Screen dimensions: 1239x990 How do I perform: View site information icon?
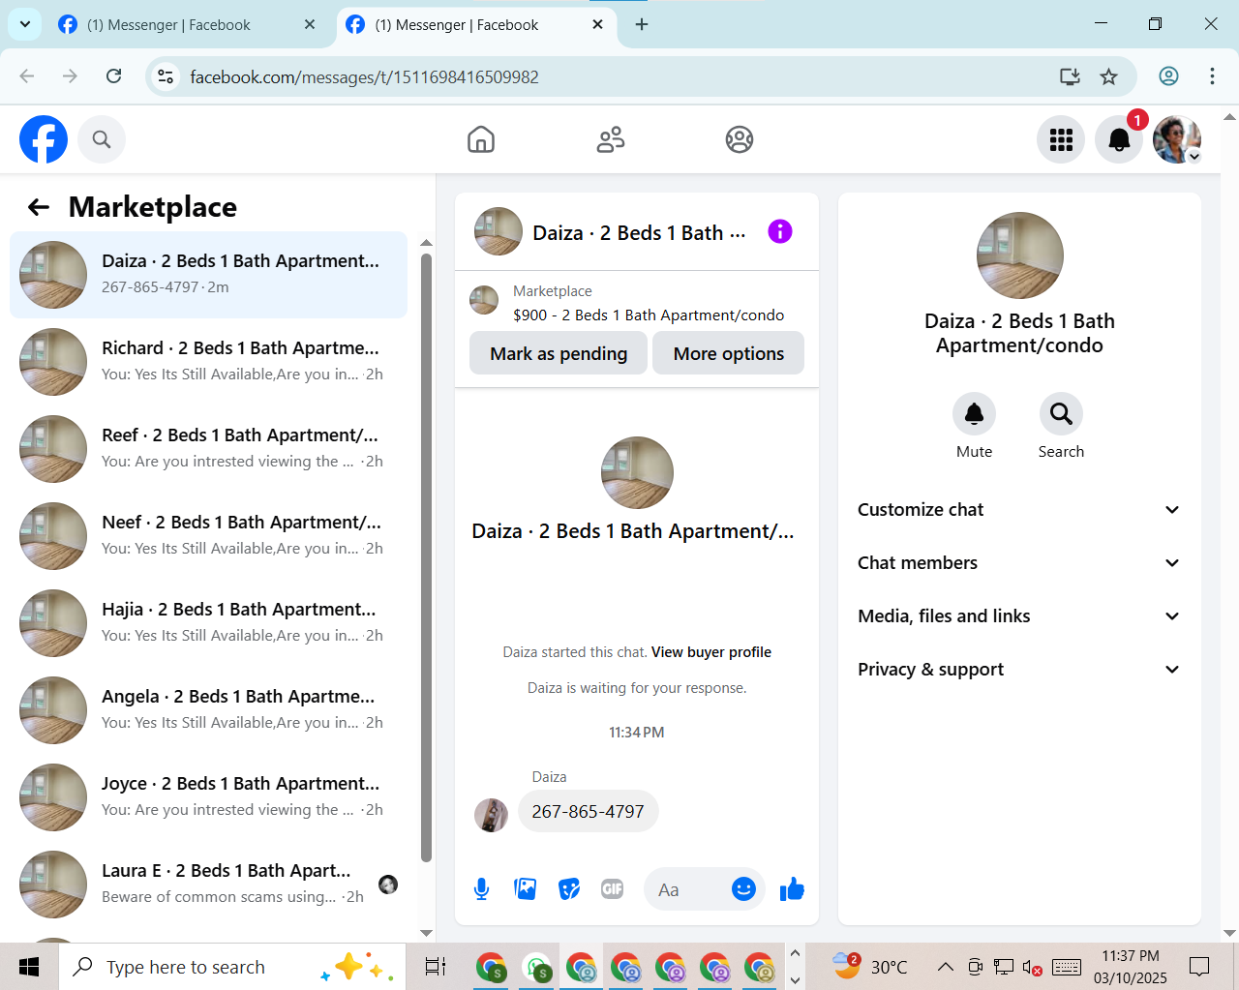click(x=166, y=76)
